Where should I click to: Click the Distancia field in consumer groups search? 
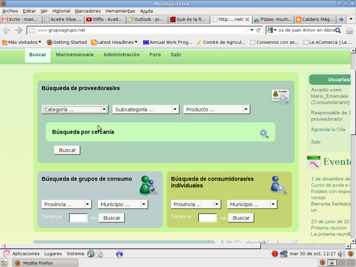pos(78,218)
